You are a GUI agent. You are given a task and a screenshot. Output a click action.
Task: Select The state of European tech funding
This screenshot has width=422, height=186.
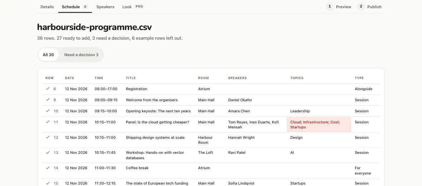(157, 183)
